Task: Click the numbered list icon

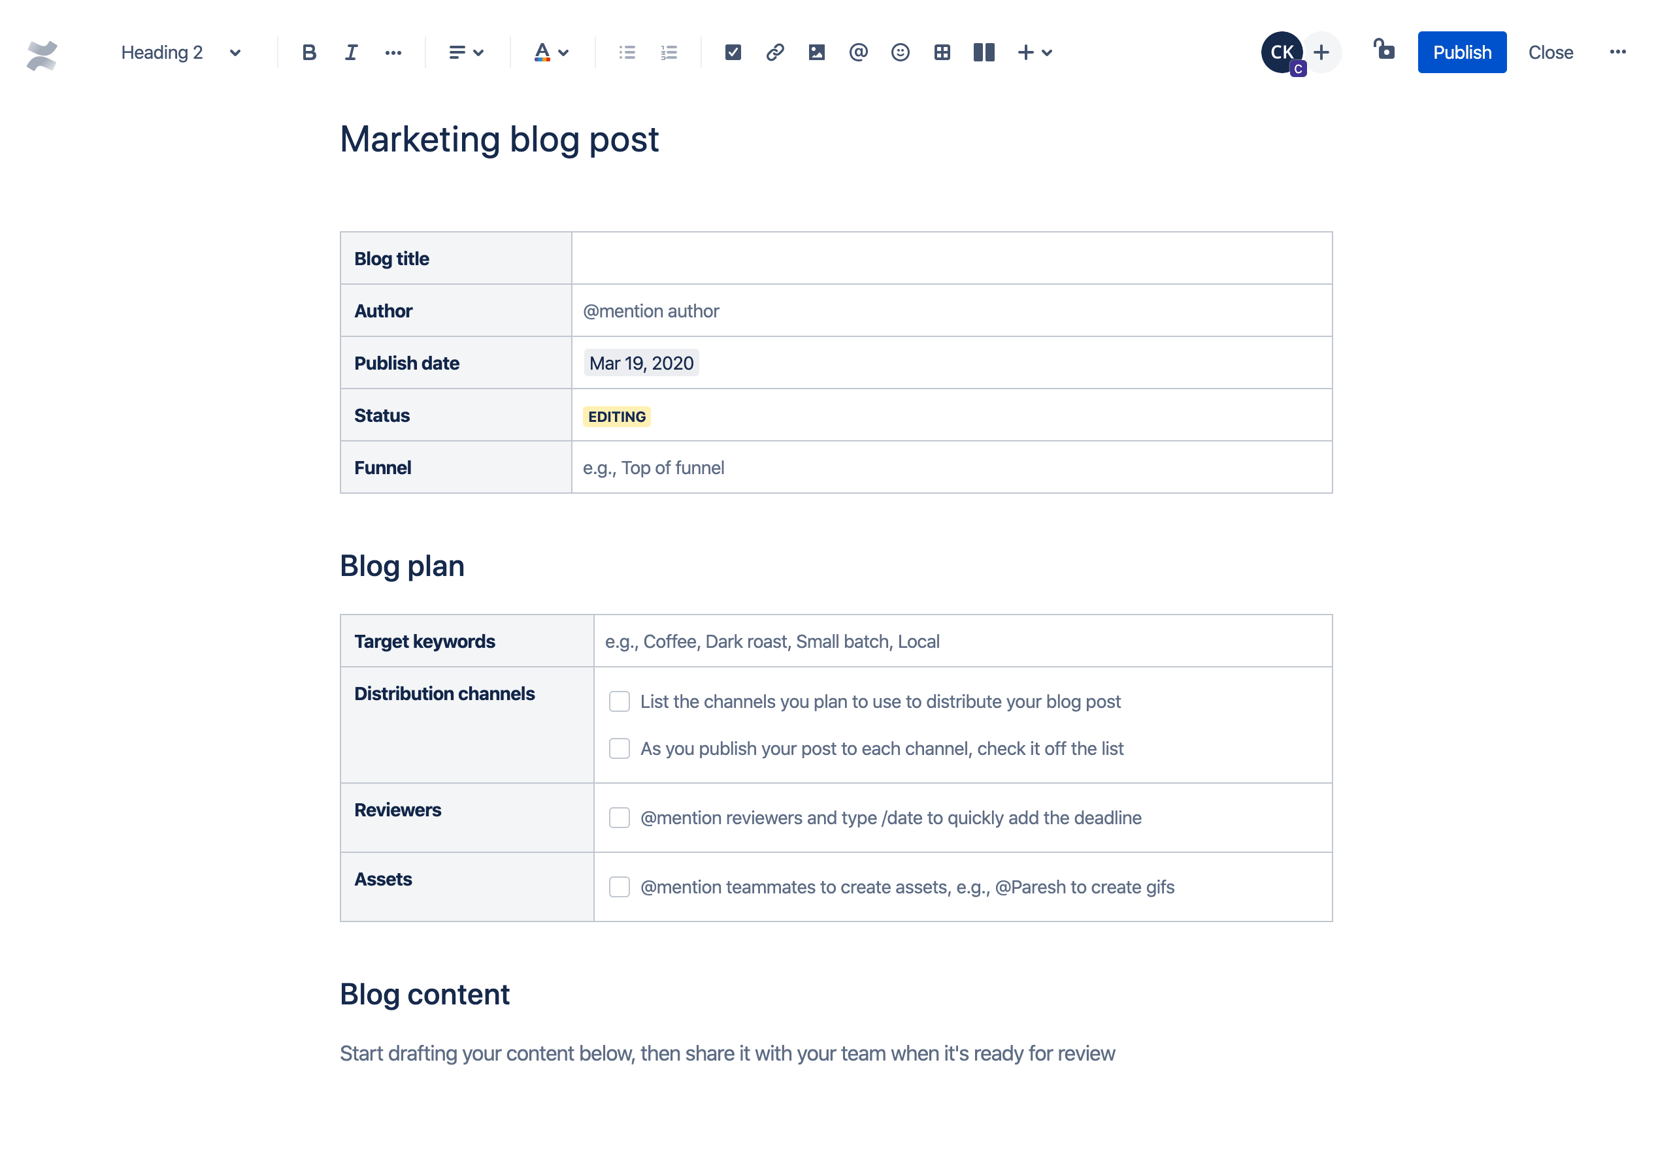Action: [670, 52]
